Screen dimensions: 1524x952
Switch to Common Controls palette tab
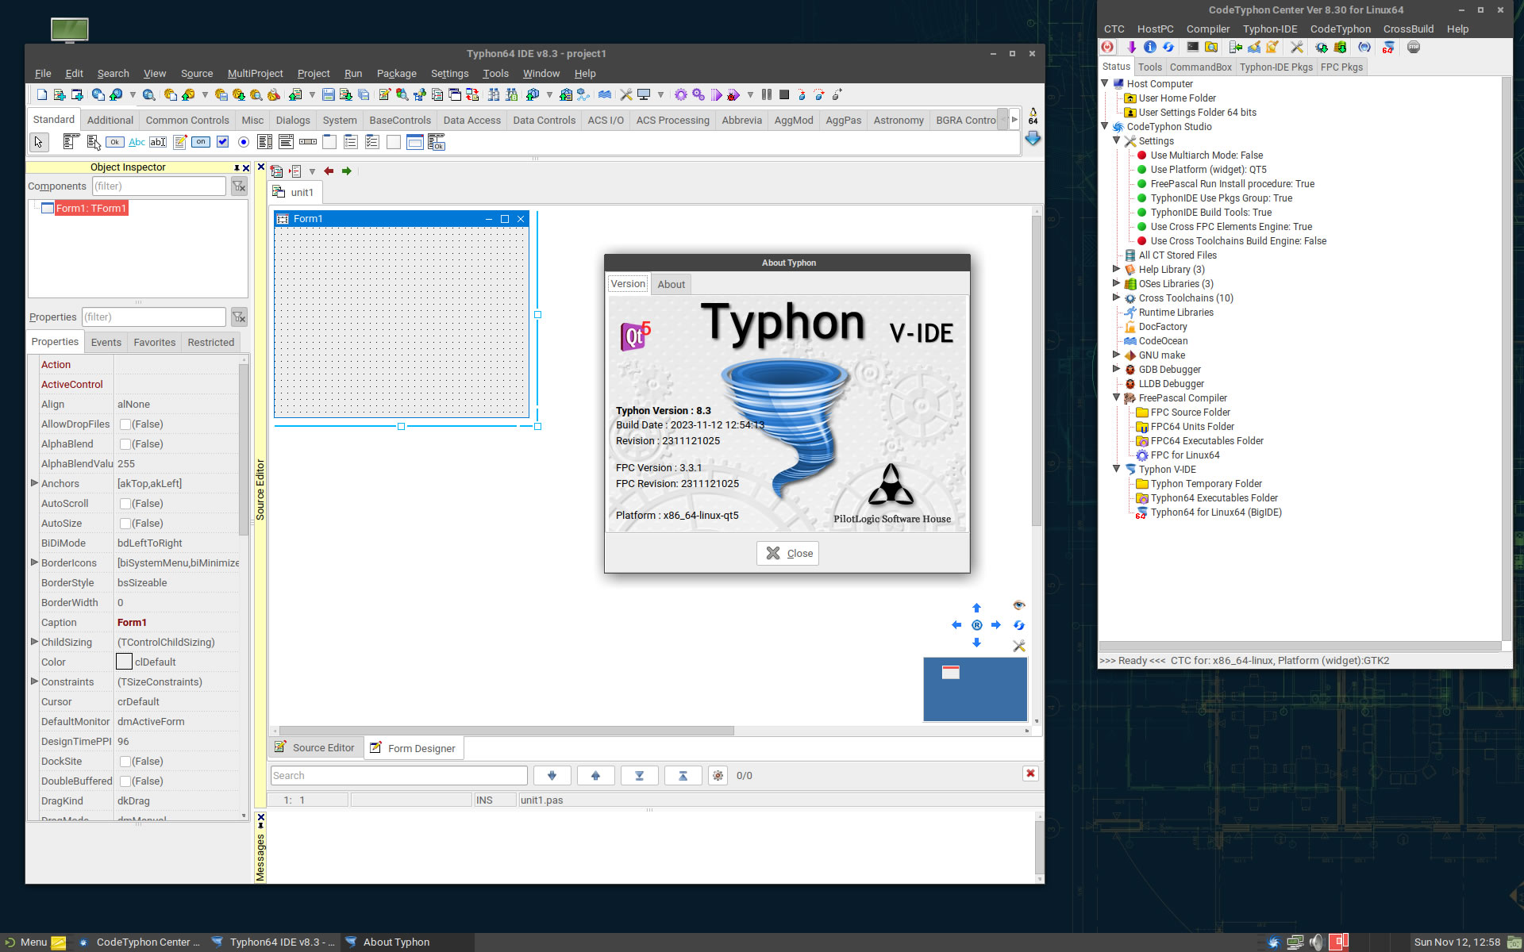187,121
